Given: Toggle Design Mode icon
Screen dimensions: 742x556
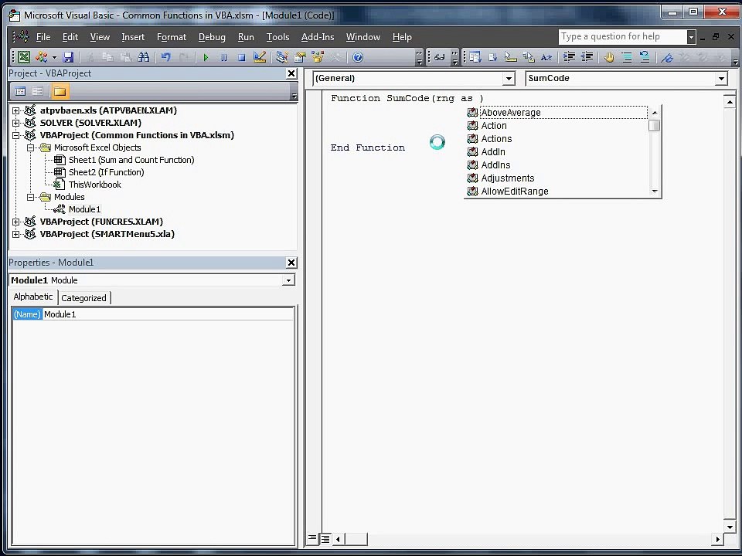Looking at the screenshot, I should pyautogui.click(x=260, y=57).
